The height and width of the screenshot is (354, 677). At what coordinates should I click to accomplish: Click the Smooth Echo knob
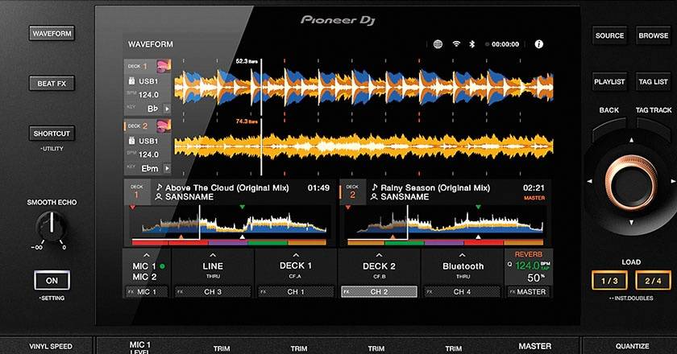point(52,226)
